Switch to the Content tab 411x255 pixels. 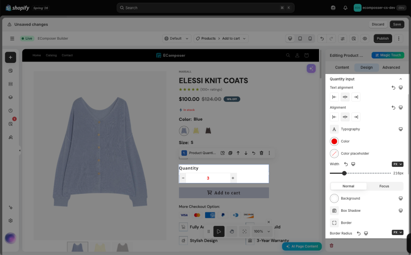pos(342,68)
